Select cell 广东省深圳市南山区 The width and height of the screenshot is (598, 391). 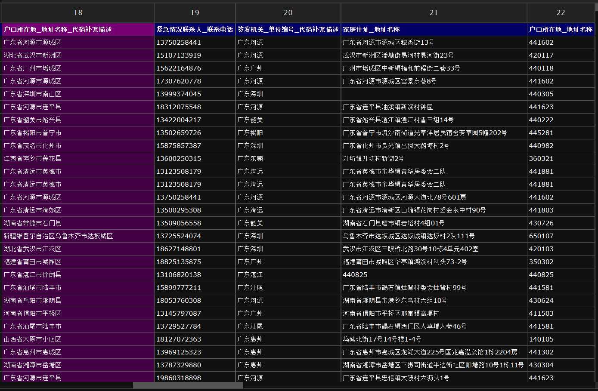78,94
